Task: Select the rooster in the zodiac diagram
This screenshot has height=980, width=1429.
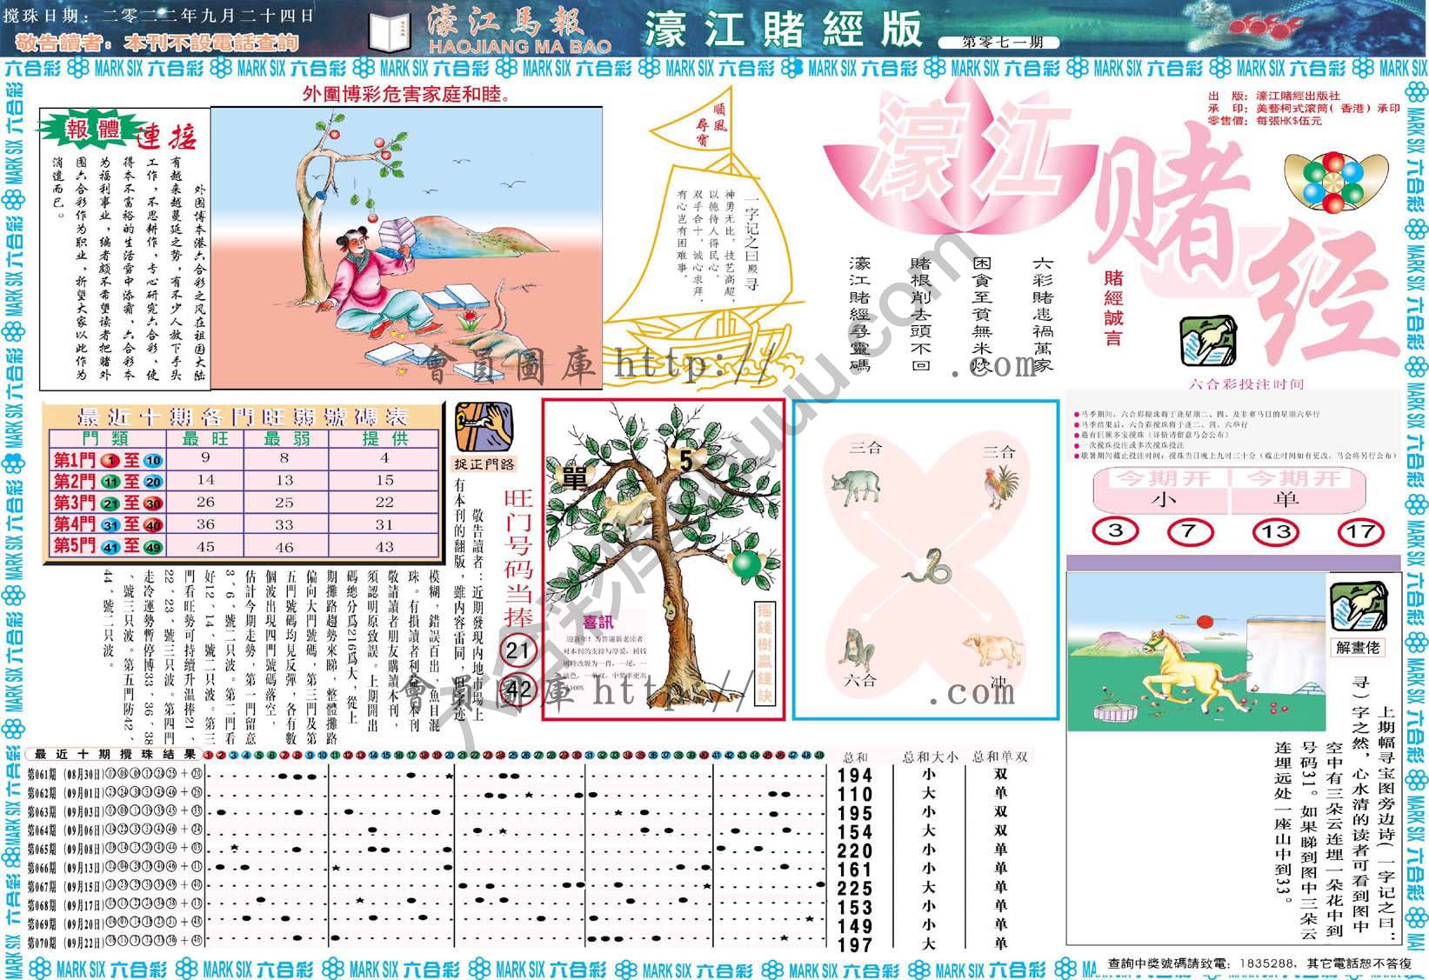Action: [998, 487]
